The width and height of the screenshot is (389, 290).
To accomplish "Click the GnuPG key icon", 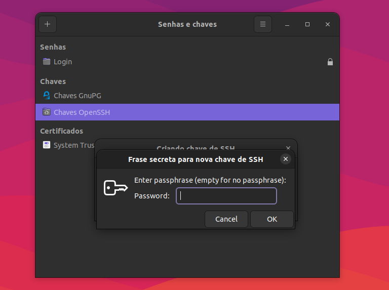I will pos(47,96).
